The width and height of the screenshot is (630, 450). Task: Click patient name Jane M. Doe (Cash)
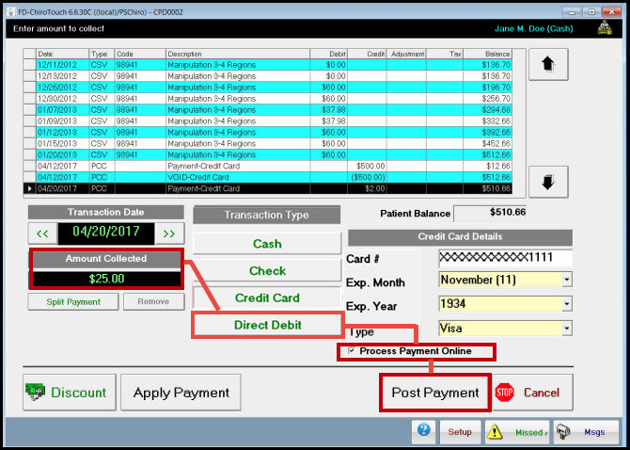(x=533, y=28)
